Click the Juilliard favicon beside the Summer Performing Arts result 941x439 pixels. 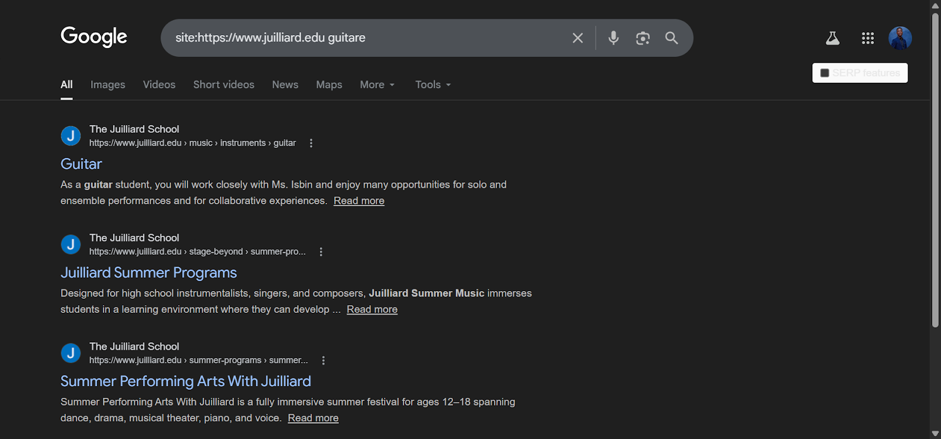pyautogui.click(x=71, y=353)
